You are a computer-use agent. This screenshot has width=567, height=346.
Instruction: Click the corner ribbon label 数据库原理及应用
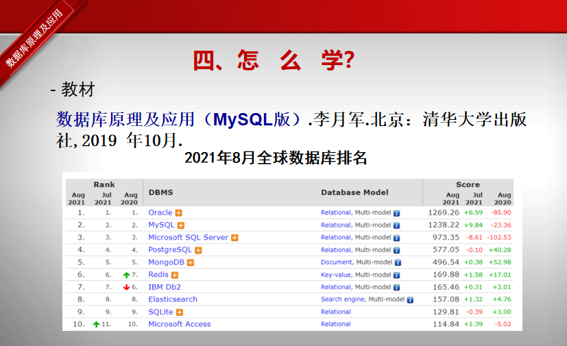34,38
